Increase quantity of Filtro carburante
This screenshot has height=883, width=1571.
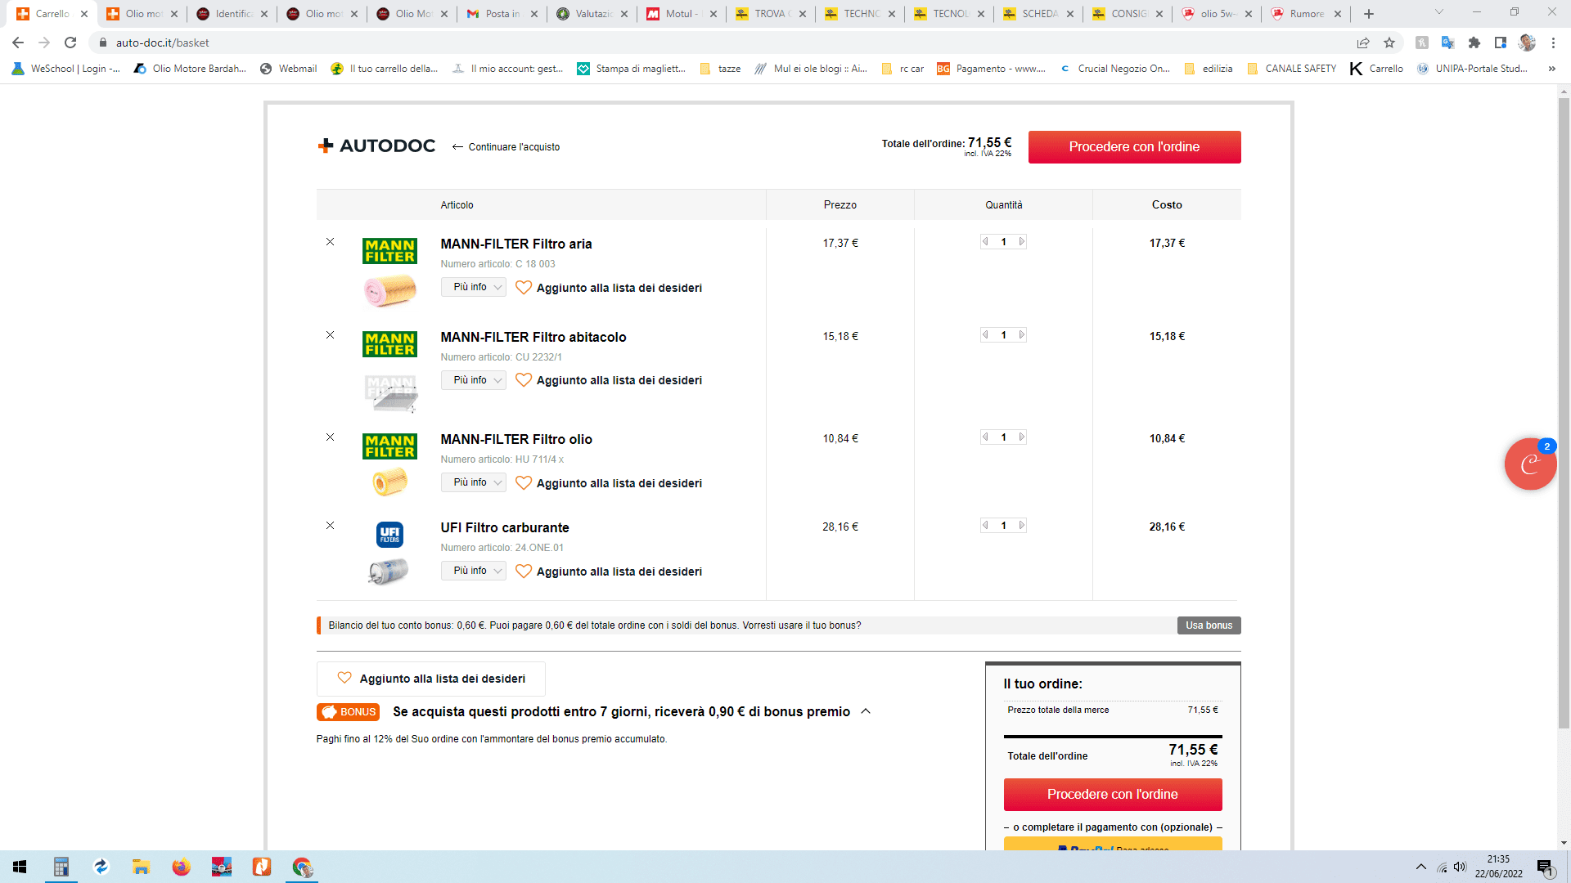click(x=1021, y=526)
